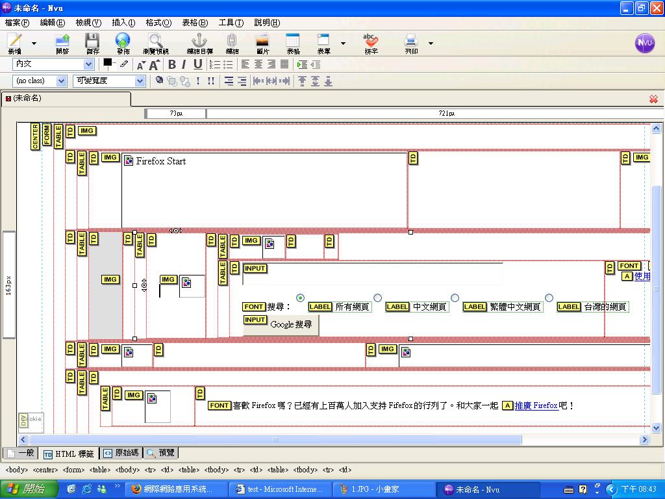Insert an image with the 圖片 icon
This screenshot has width=665, height=499.
tap(262, 44)
